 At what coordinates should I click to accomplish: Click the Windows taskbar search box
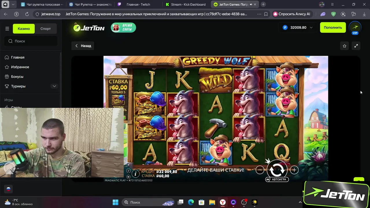tap(149, 202)
